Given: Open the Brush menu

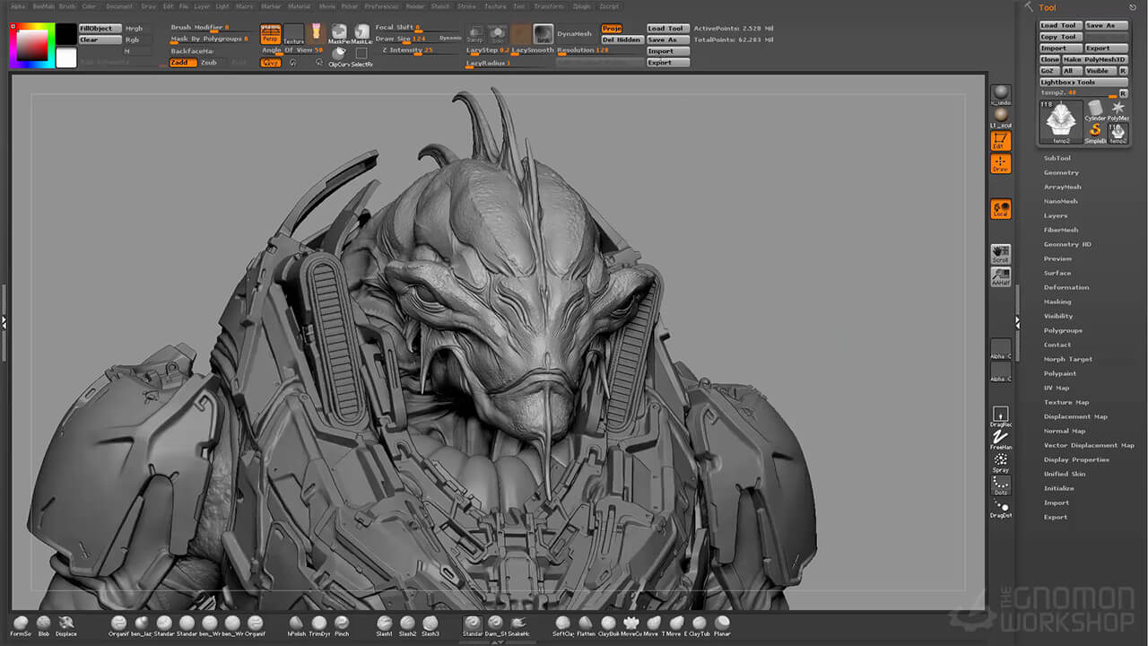Looking at the screenshot, I should point(67,6).
